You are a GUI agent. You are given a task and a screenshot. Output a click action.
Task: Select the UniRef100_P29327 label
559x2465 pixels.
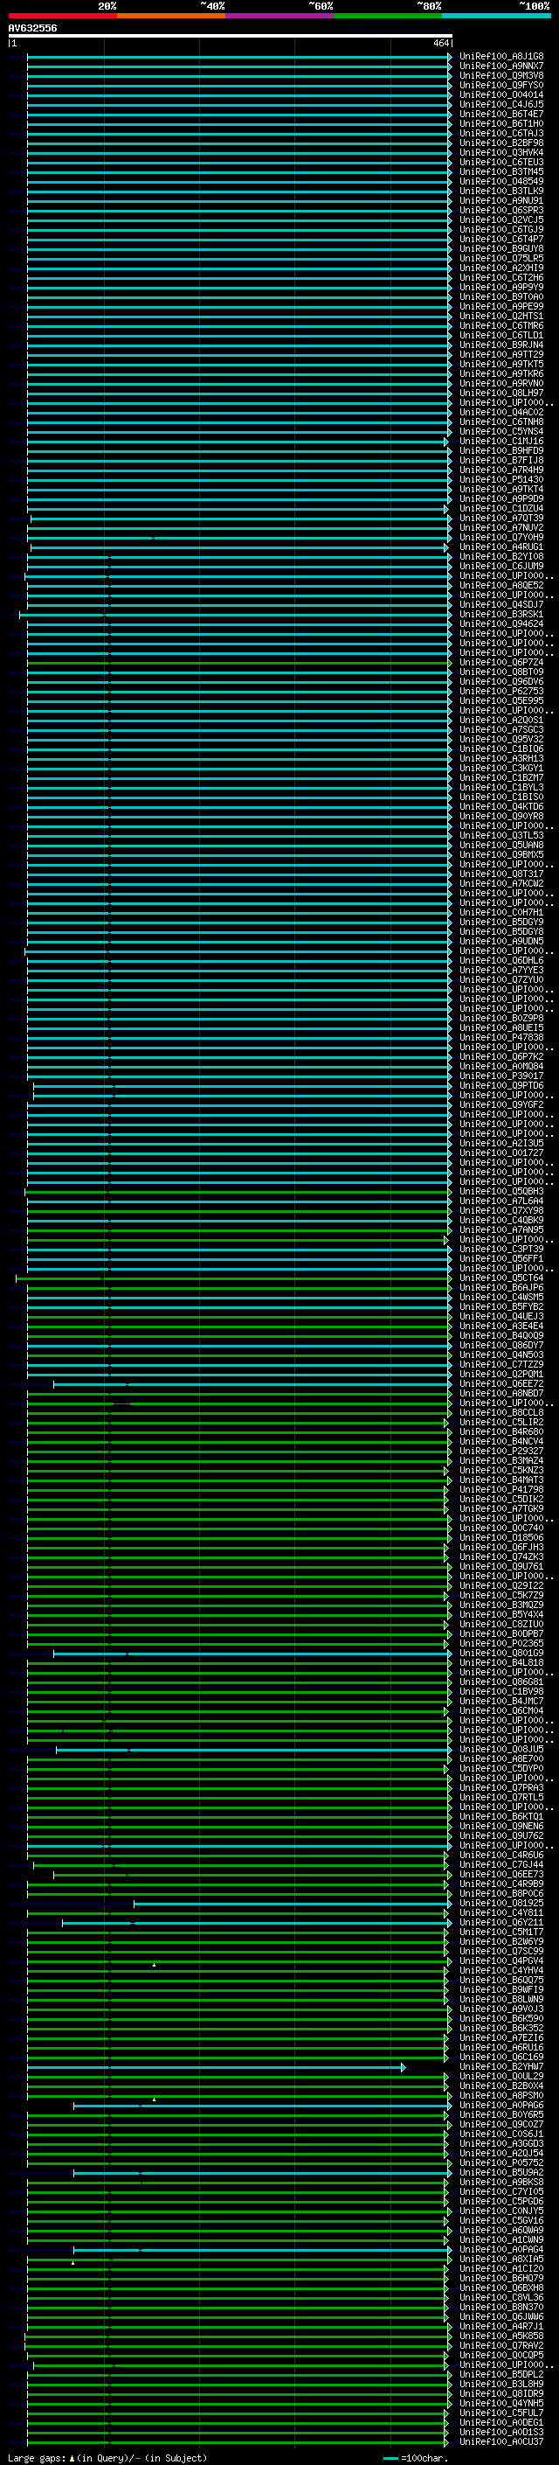501,1451
